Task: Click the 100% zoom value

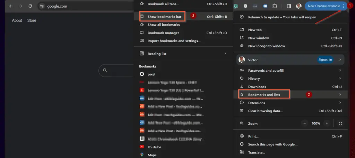Action: (x=315, y=123)
